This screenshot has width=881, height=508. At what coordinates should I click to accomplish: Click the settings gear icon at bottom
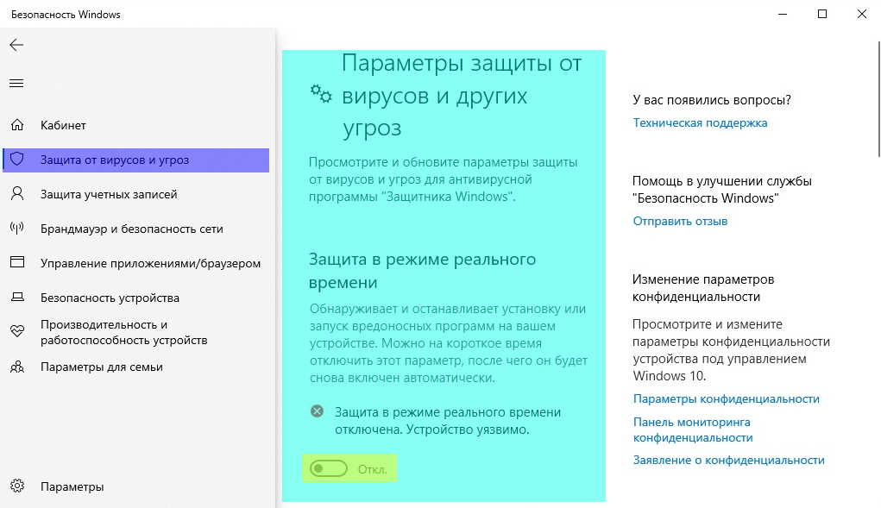click(x=16, y=486)
